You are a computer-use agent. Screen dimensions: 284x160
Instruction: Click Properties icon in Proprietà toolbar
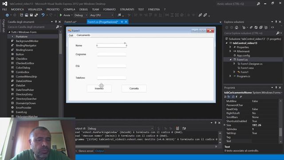tap(233, 97)
